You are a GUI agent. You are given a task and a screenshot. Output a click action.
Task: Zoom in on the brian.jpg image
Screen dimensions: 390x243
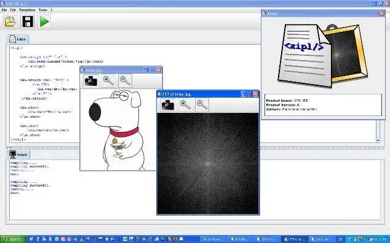(108, 81)
